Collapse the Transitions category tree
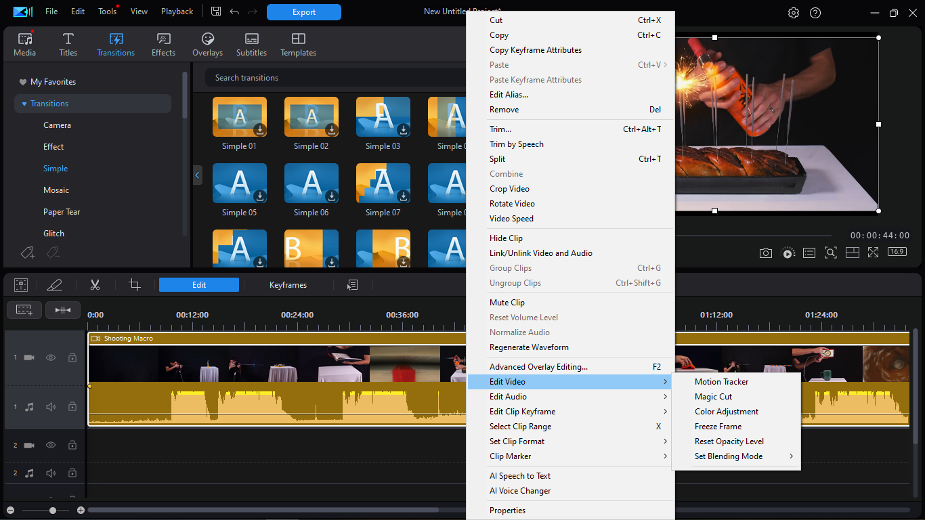The height and width of the screenshot is (520, 925). pos(24,104)
